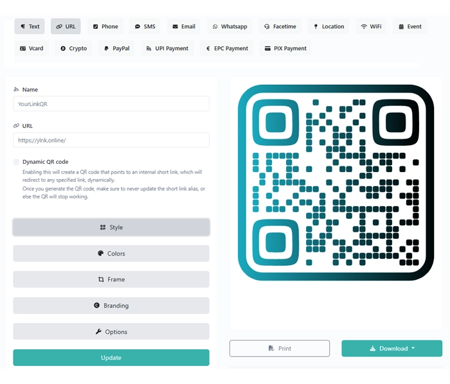
Task: Click the Update button
Action: (111, 358)
